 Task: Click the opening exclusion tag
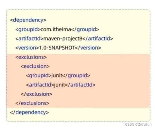pos(35,66)
